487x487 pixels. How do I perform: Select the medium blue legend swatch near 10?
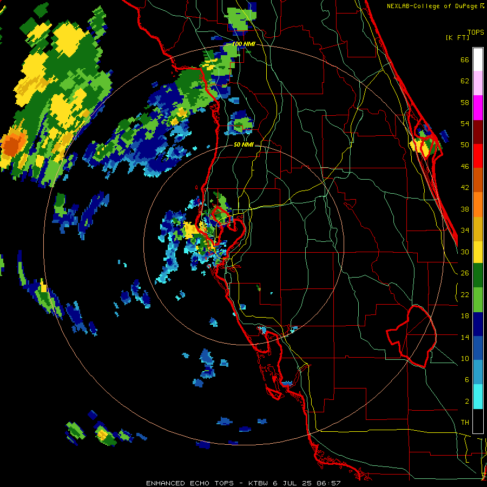(x=478, y=348)
